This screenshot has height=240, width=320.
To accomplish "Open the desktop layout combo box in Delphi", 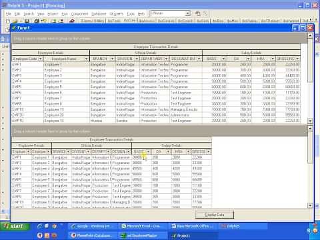I will [x=188, y=13].
